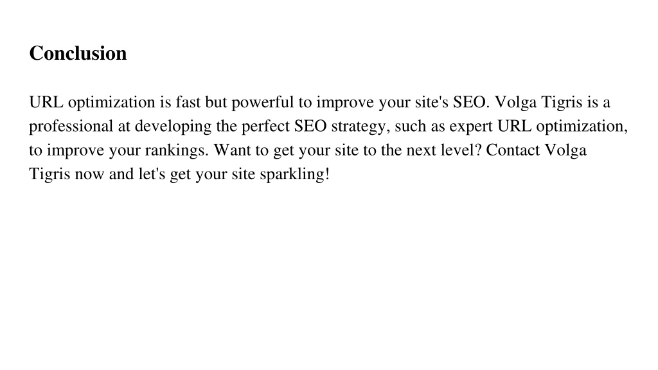Click the word 'Contact'
Image resolution: width=658 pixels, height=370 pixels.
point(513,150)
